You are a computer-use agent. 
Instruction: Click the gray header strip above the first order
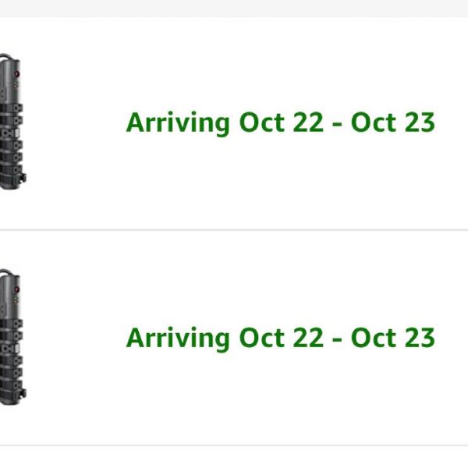click(x=234, y=9)
